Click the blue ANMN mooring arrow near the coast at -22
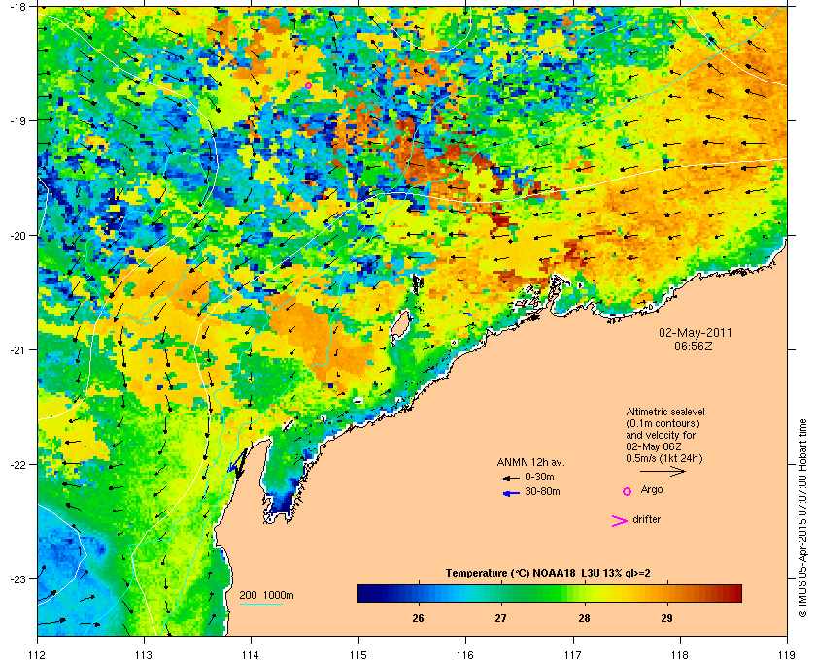The image size is (816, 660). 235,462
